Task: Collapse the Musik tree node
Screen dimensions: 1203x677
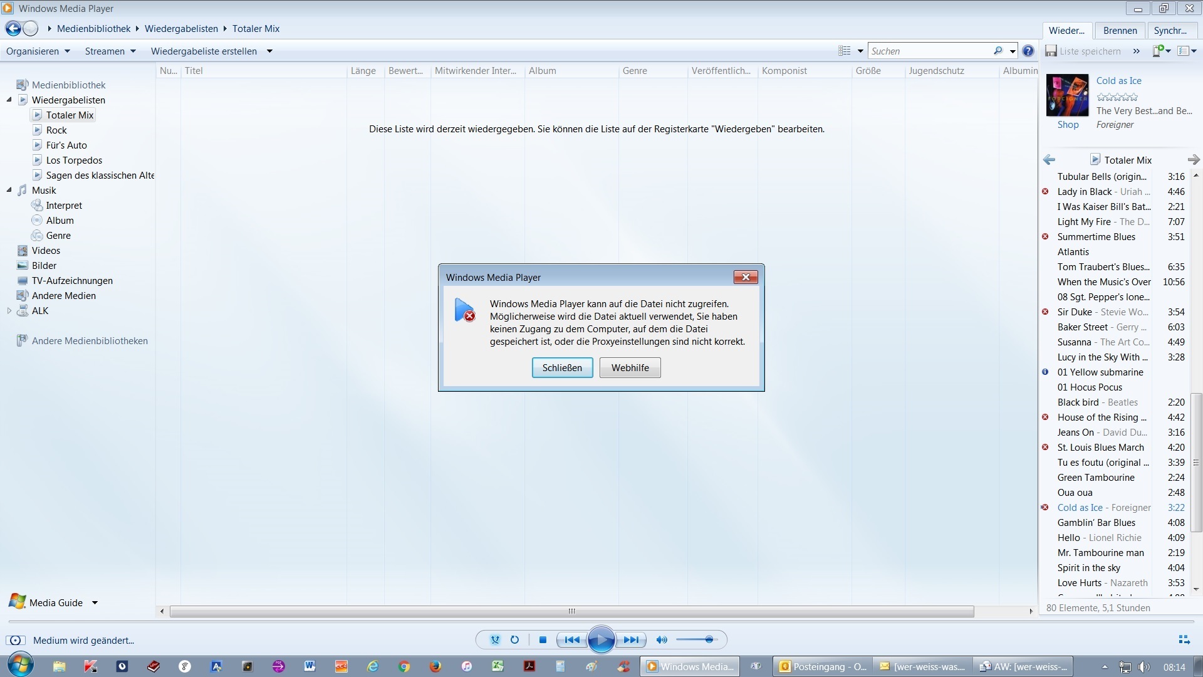Action: coord(9,191)
